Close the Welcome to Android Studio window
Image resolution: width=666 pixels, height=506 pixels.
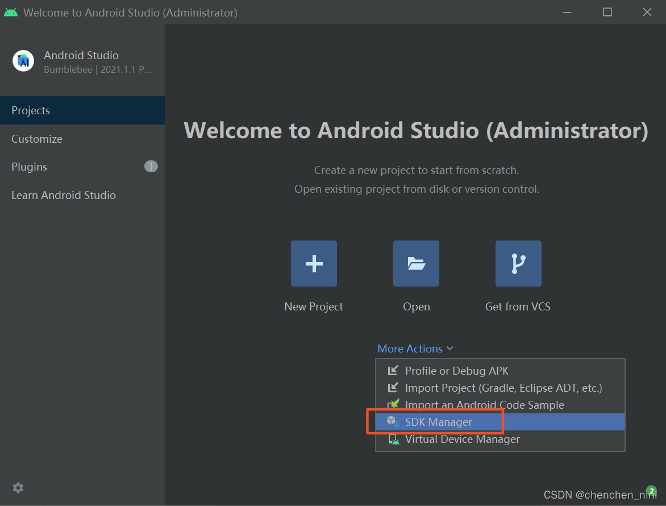(x=647, y=12)
